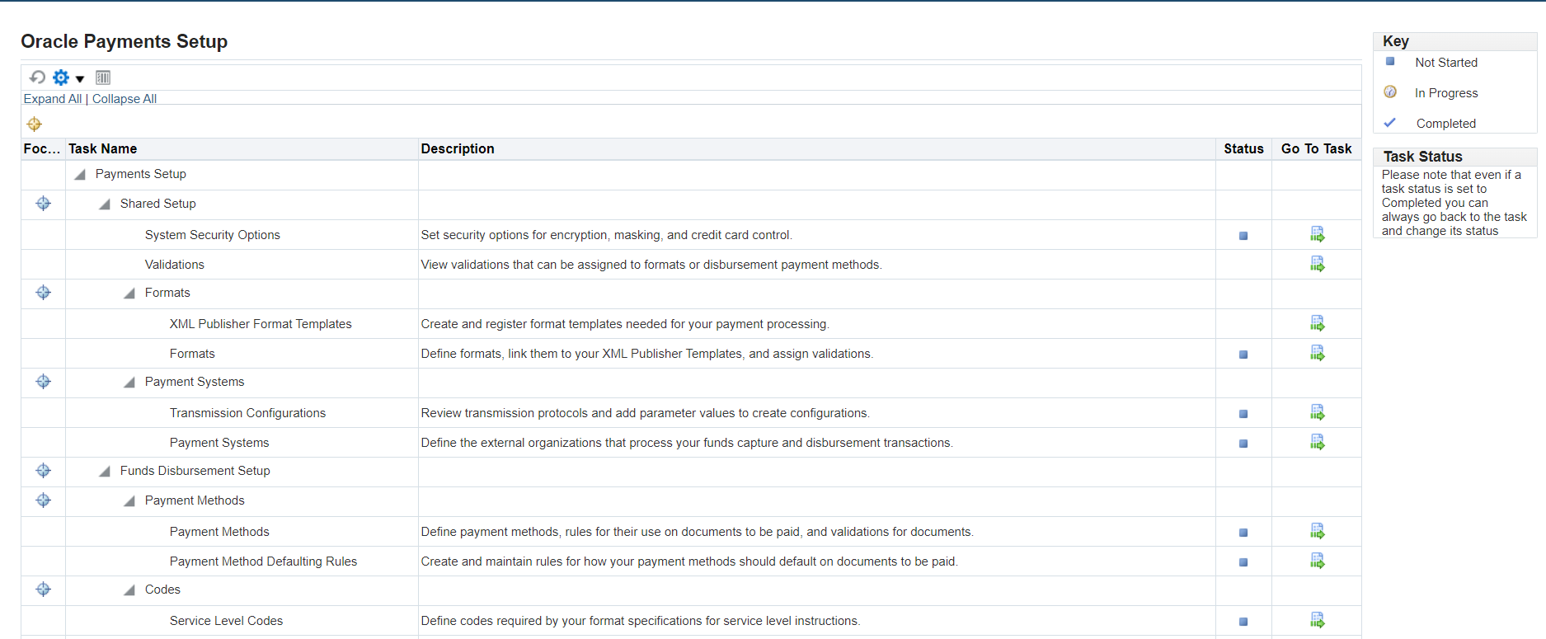Viewport: 1546px width, 639px height.
Task: Click the Completed checkmark key icon
Action: click(x=1390, y=123)
